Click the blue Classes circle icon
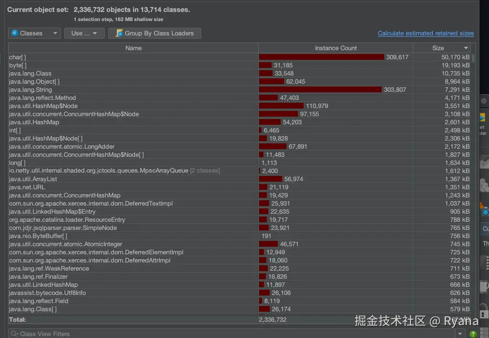 pyautogui.click(x=15, y=33)
